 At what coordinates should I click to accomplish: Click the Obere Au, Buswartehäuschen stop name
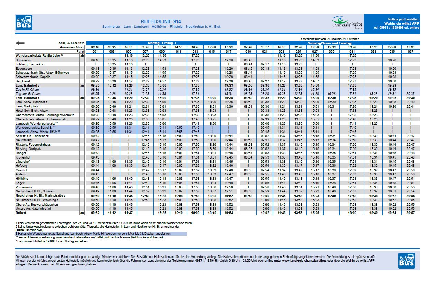pos(37,204)
